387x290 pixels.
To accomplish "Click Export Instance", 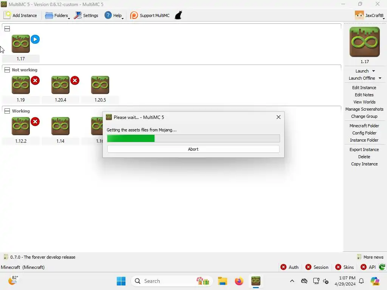I will click(364, 150).
